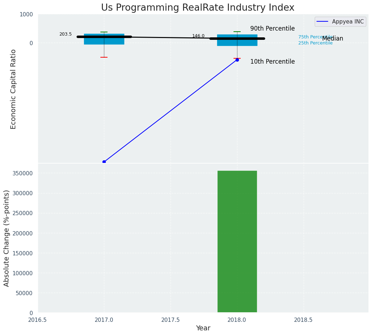Select the '10th Percentile' annotation
The height and width of the screenshot is (335, 372).
coord(272,62)
